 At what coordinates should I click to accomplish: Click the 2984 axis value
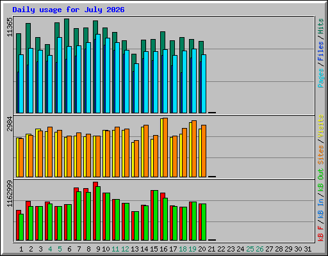click(10, 124)
